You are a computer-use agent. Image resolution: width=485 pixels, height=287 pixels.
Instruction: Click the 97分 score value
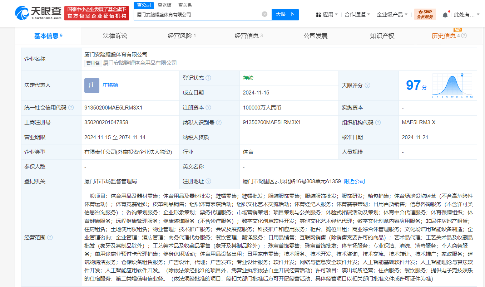pyautogui.click(x=416, y=86)
